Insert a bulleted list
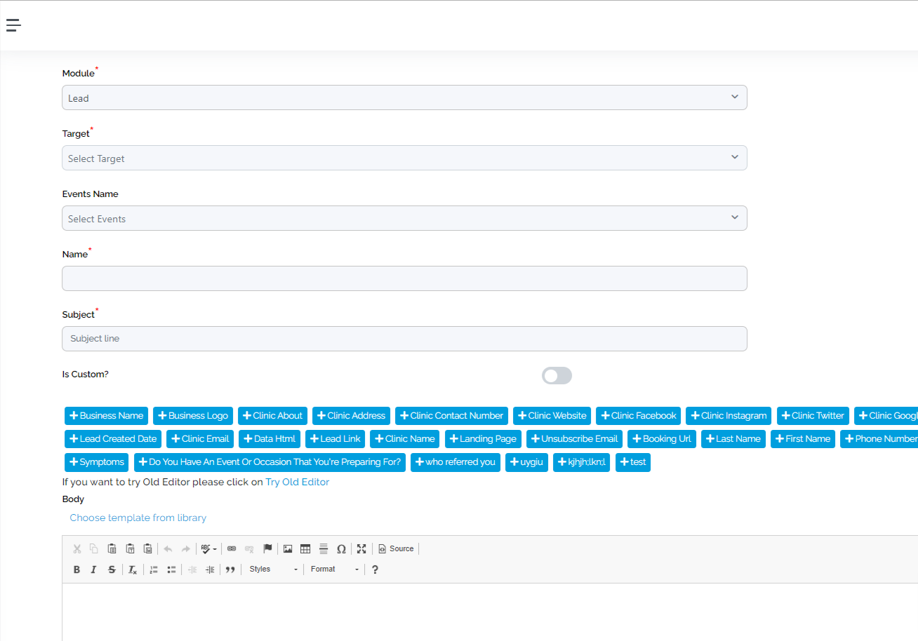918x641 pixels. [x=171, y=569]
